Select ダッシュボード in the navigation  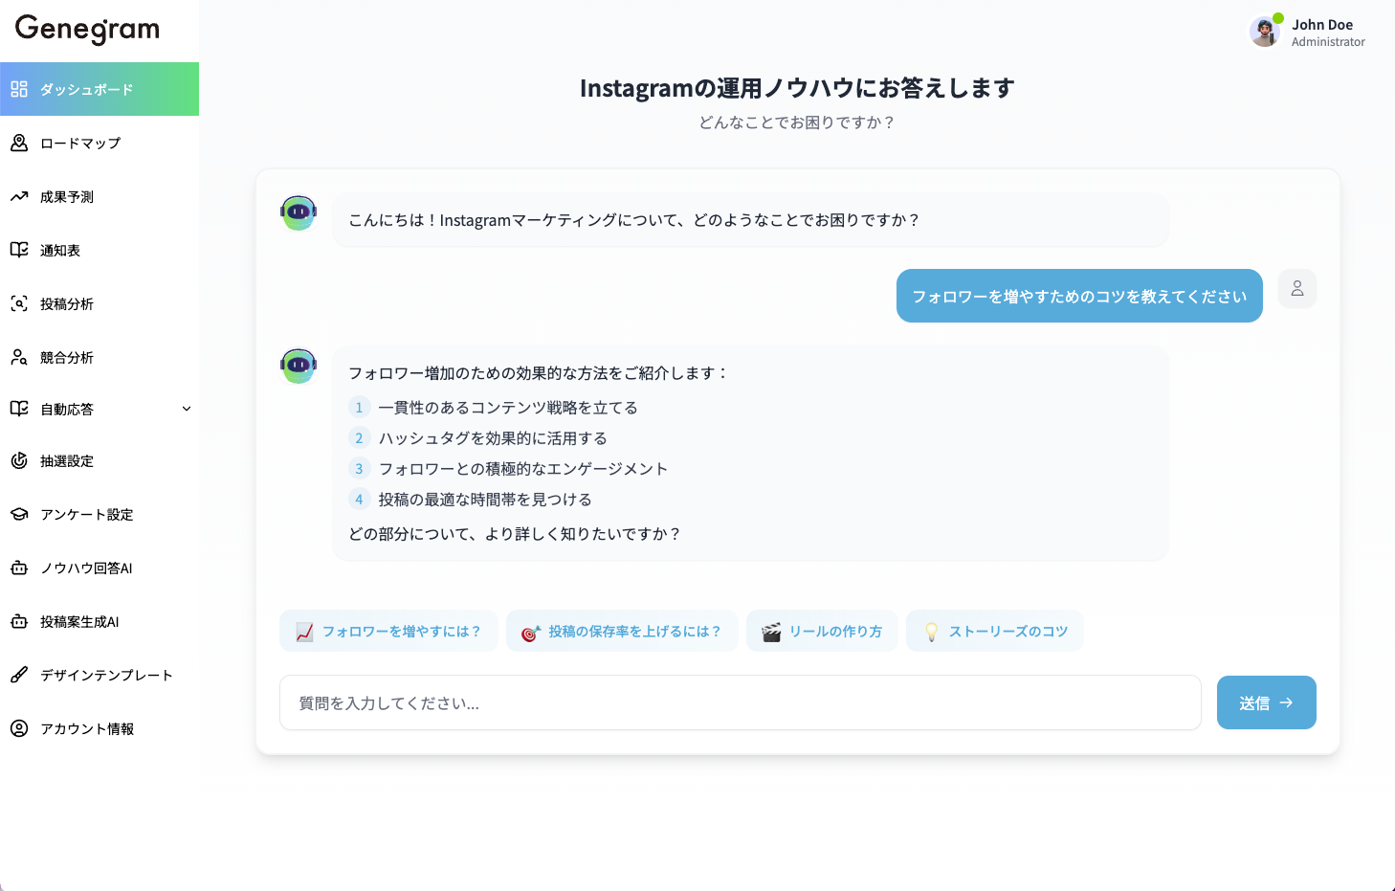coord(19,89)
